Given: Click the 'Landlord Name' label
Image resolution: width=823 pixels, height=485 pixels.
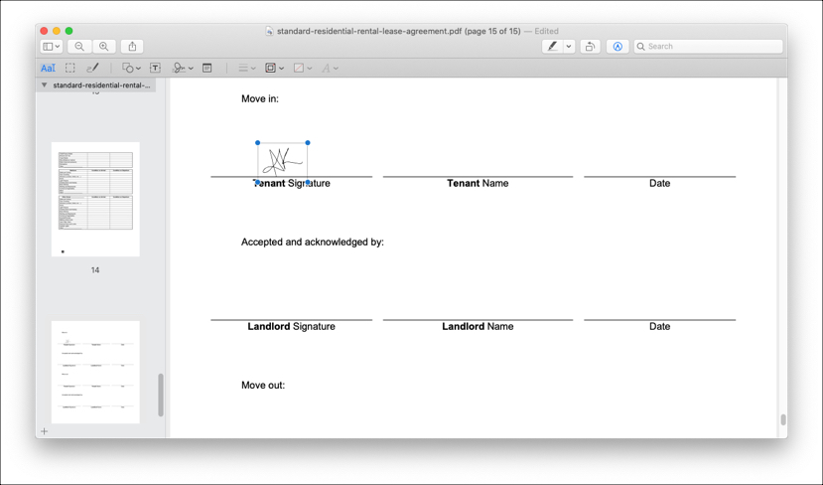Looking at the screenshot, I should tap(478, 326).
